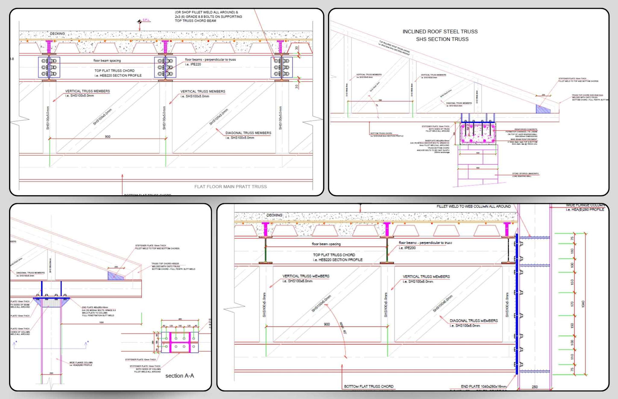Click the "BOTTOM FLAT TRUSS CHORD" label in bottom-right drawing
This screenshot has height=399, width=618.
pyautogui.click(x=369, y=386)
